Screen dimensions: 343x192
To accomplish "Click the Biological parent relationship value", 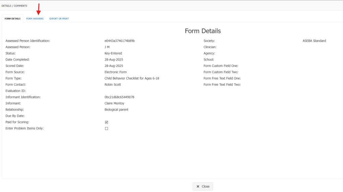I will (x=116, y=110).
